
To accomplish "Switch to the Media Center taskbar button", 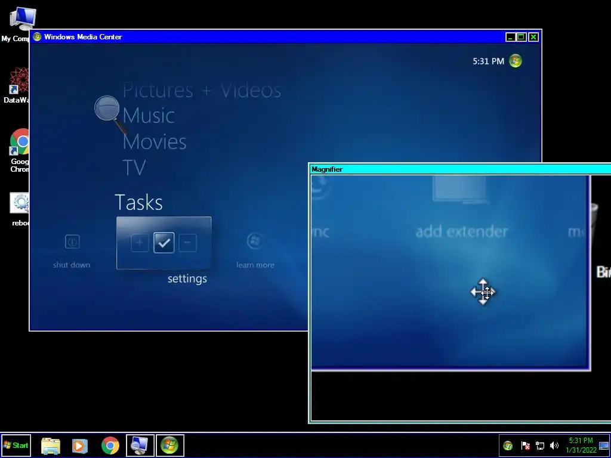I will tap(170, 445).
